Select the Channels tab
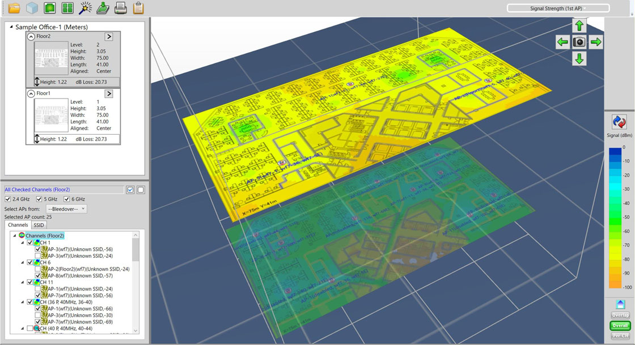 click(x=18, y=225)
